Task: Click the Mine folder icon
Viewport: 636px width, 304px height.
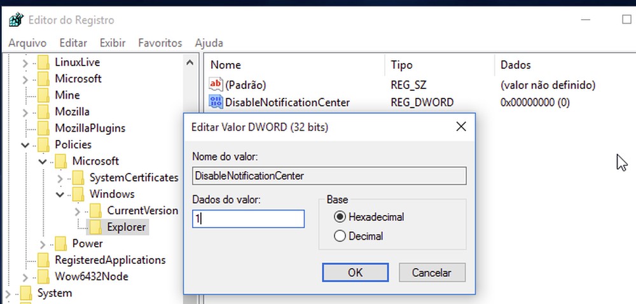Action: (x=43, y=95)
